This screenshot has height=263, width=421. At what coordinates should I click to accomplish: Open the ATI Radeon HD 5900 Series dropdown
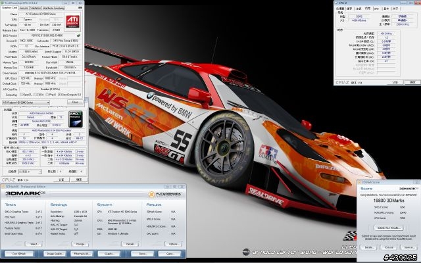pyautogui.click(x=26, y=103)
